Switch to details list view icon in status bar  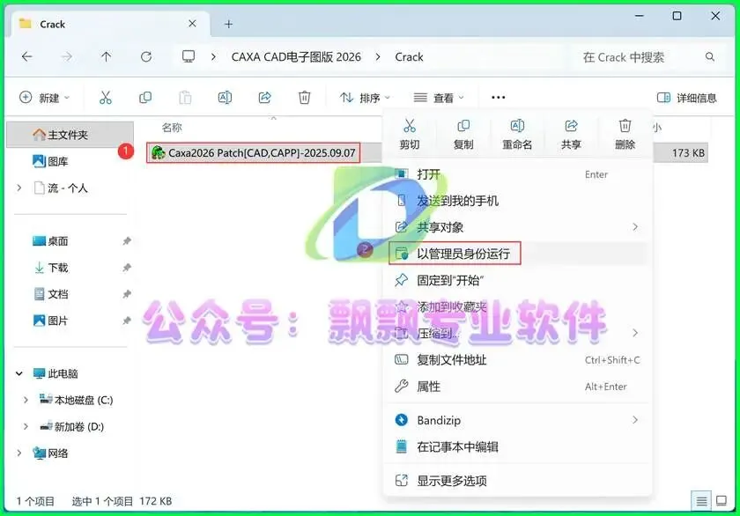701,501
